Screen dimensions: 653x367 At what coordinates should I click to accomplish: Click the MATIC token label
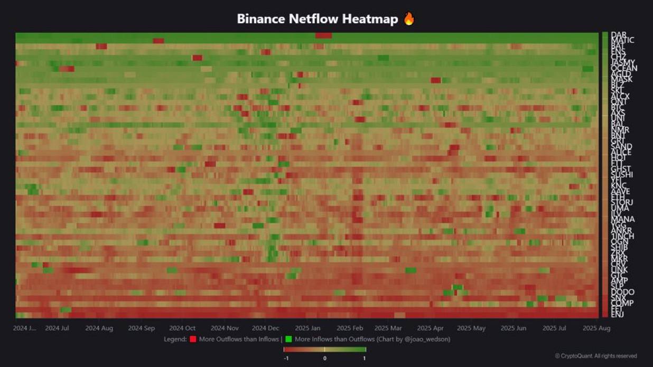tap(622, 40)
